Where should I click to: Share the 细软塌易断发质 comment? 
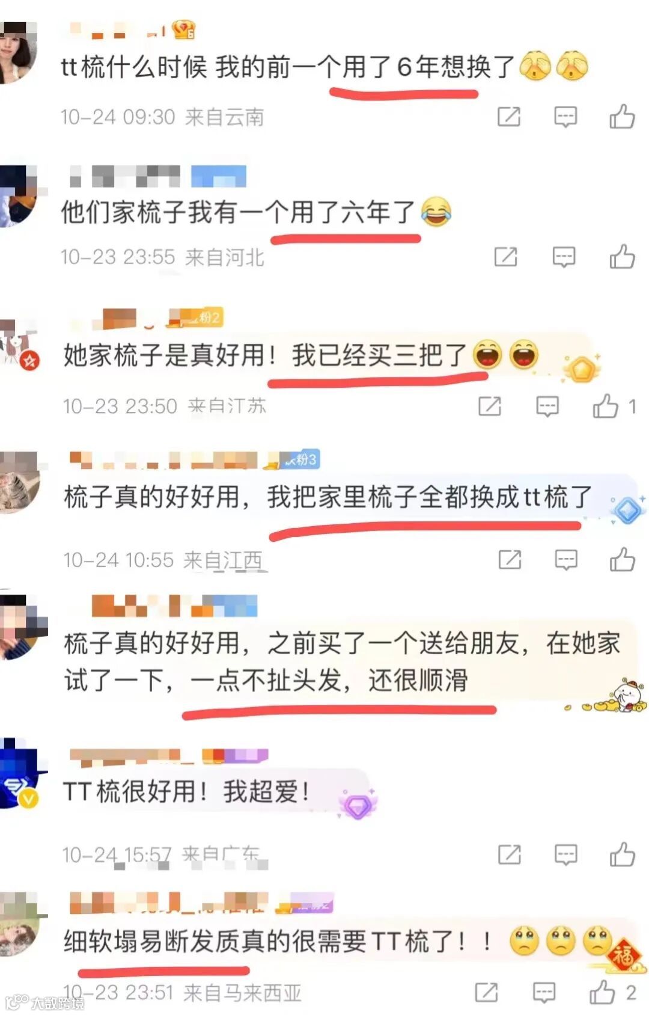[x=486, y=993]
